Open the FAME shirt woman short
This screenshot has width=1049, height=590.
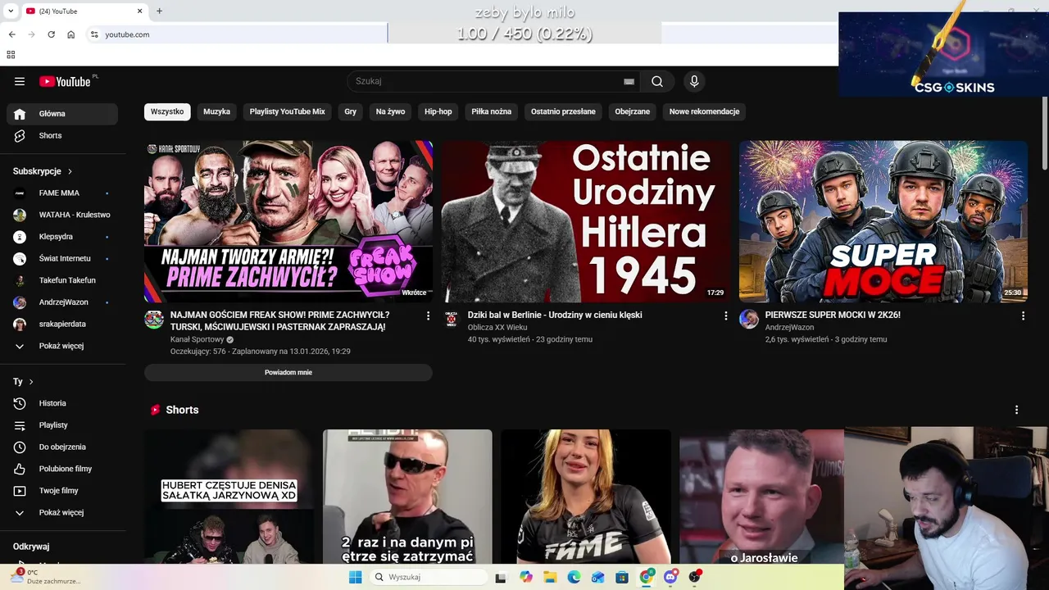(586, 497)
